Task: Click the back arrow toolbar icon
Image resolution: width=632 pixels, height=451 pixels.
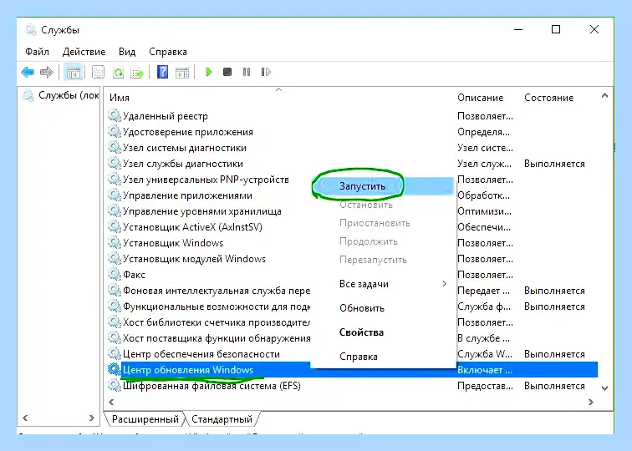Action: 28,73
